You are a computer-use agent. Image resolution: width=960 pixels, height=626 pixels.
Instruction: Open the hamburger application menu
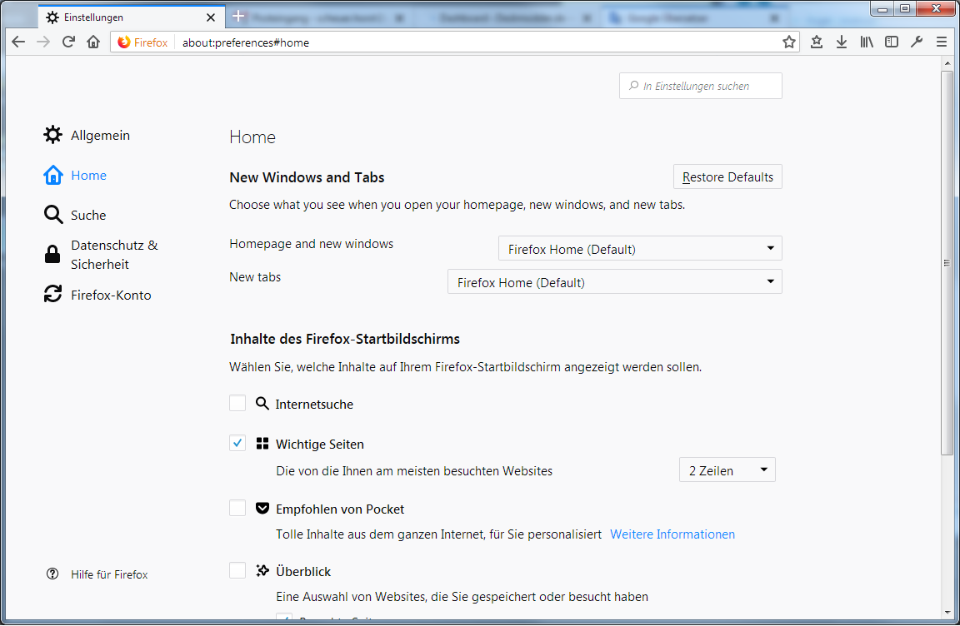pyautogui.click(x=942, y=42)
